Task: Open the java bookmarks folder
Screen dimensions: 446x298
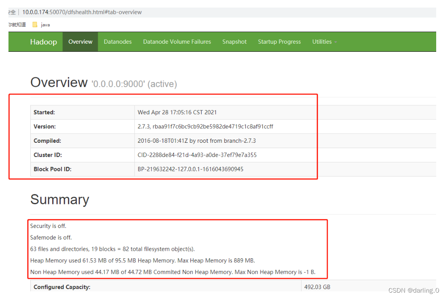Action: tap(41, 25)
